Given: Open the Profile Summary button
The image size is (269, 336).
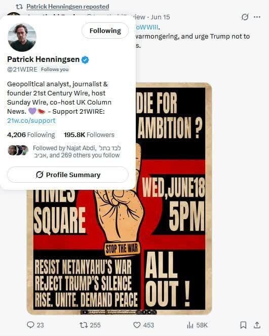Looking at the screenshot, I should coord(68,175).
